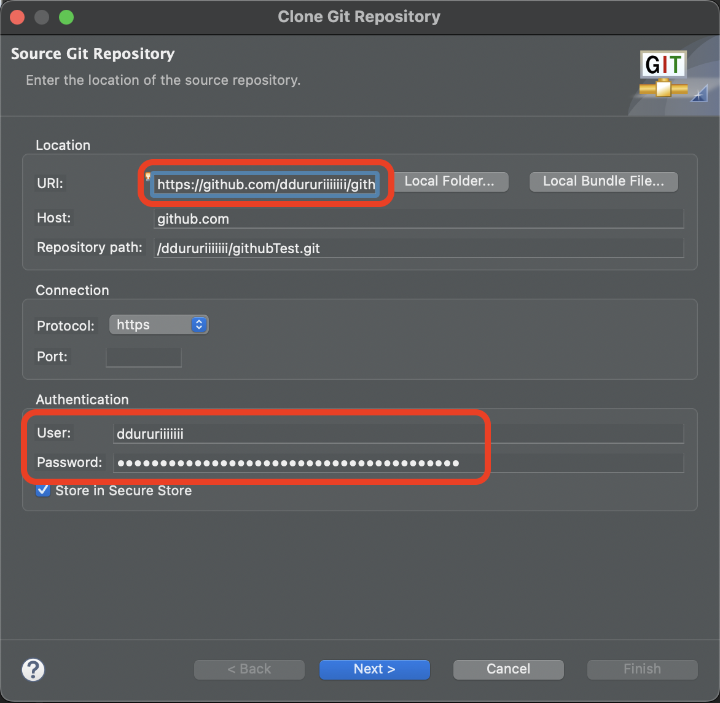Click the 'Repository path:' label
This screenshot has height=703, width=720.
(90, 247)
